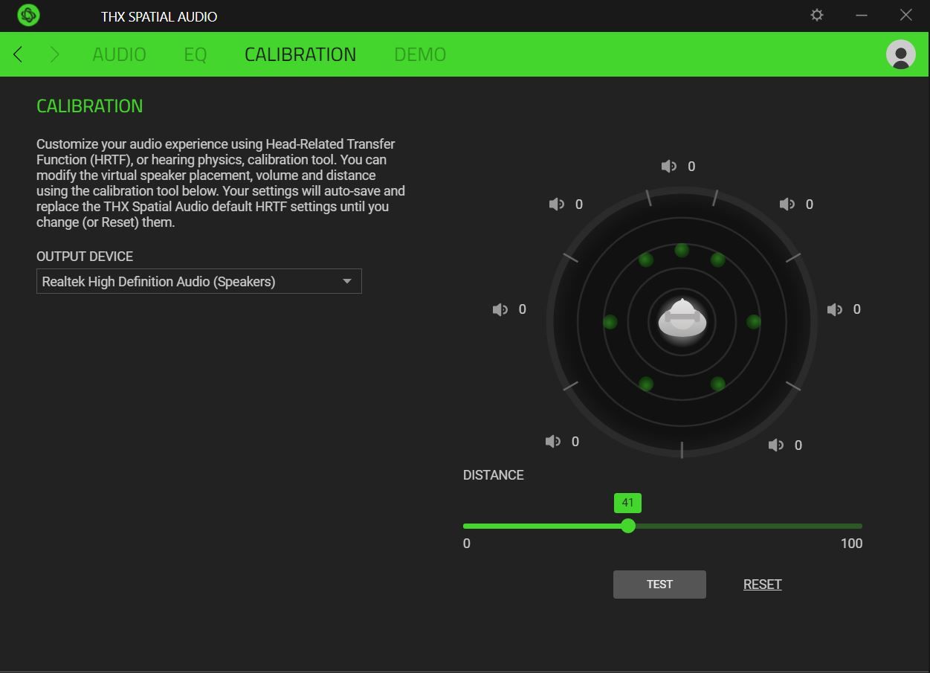Image resolution: width=930 pixels, height=673 pixels.
Task: Mute the front center speaker icon
Action: click(x=668, y=166)
